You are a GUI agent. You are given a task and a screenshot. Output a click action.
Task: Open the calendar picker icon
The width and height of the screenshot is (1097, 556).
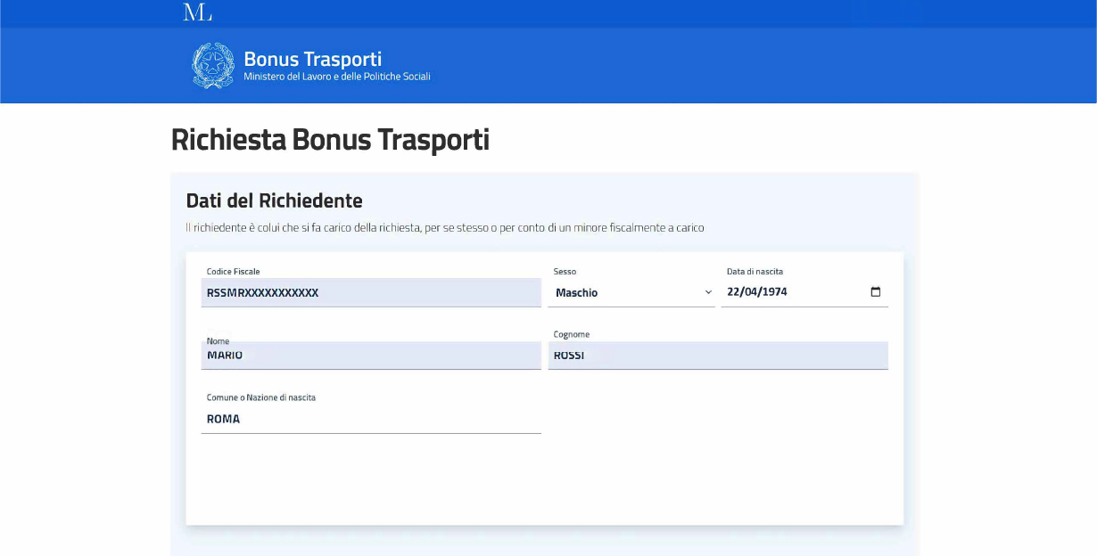coord(875,291)
